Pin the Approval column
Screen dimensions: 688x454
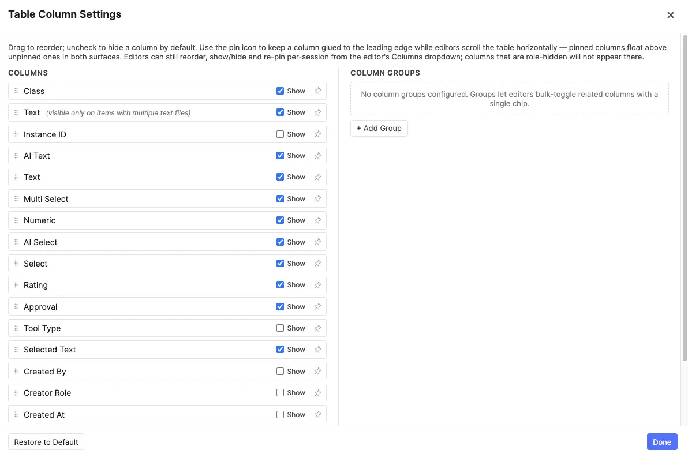[x=317, y=307]
